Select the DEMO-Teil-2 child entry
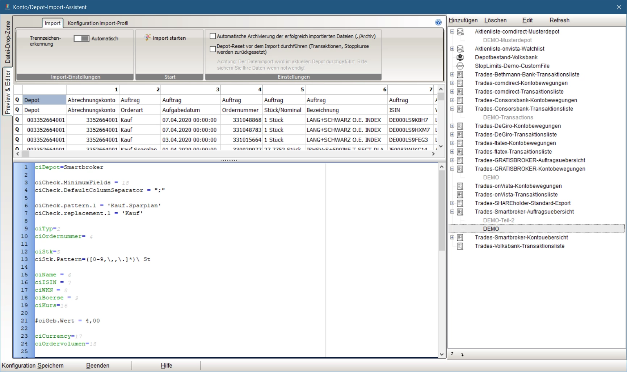This screenshot has height=372, width=627. [498, 220]
